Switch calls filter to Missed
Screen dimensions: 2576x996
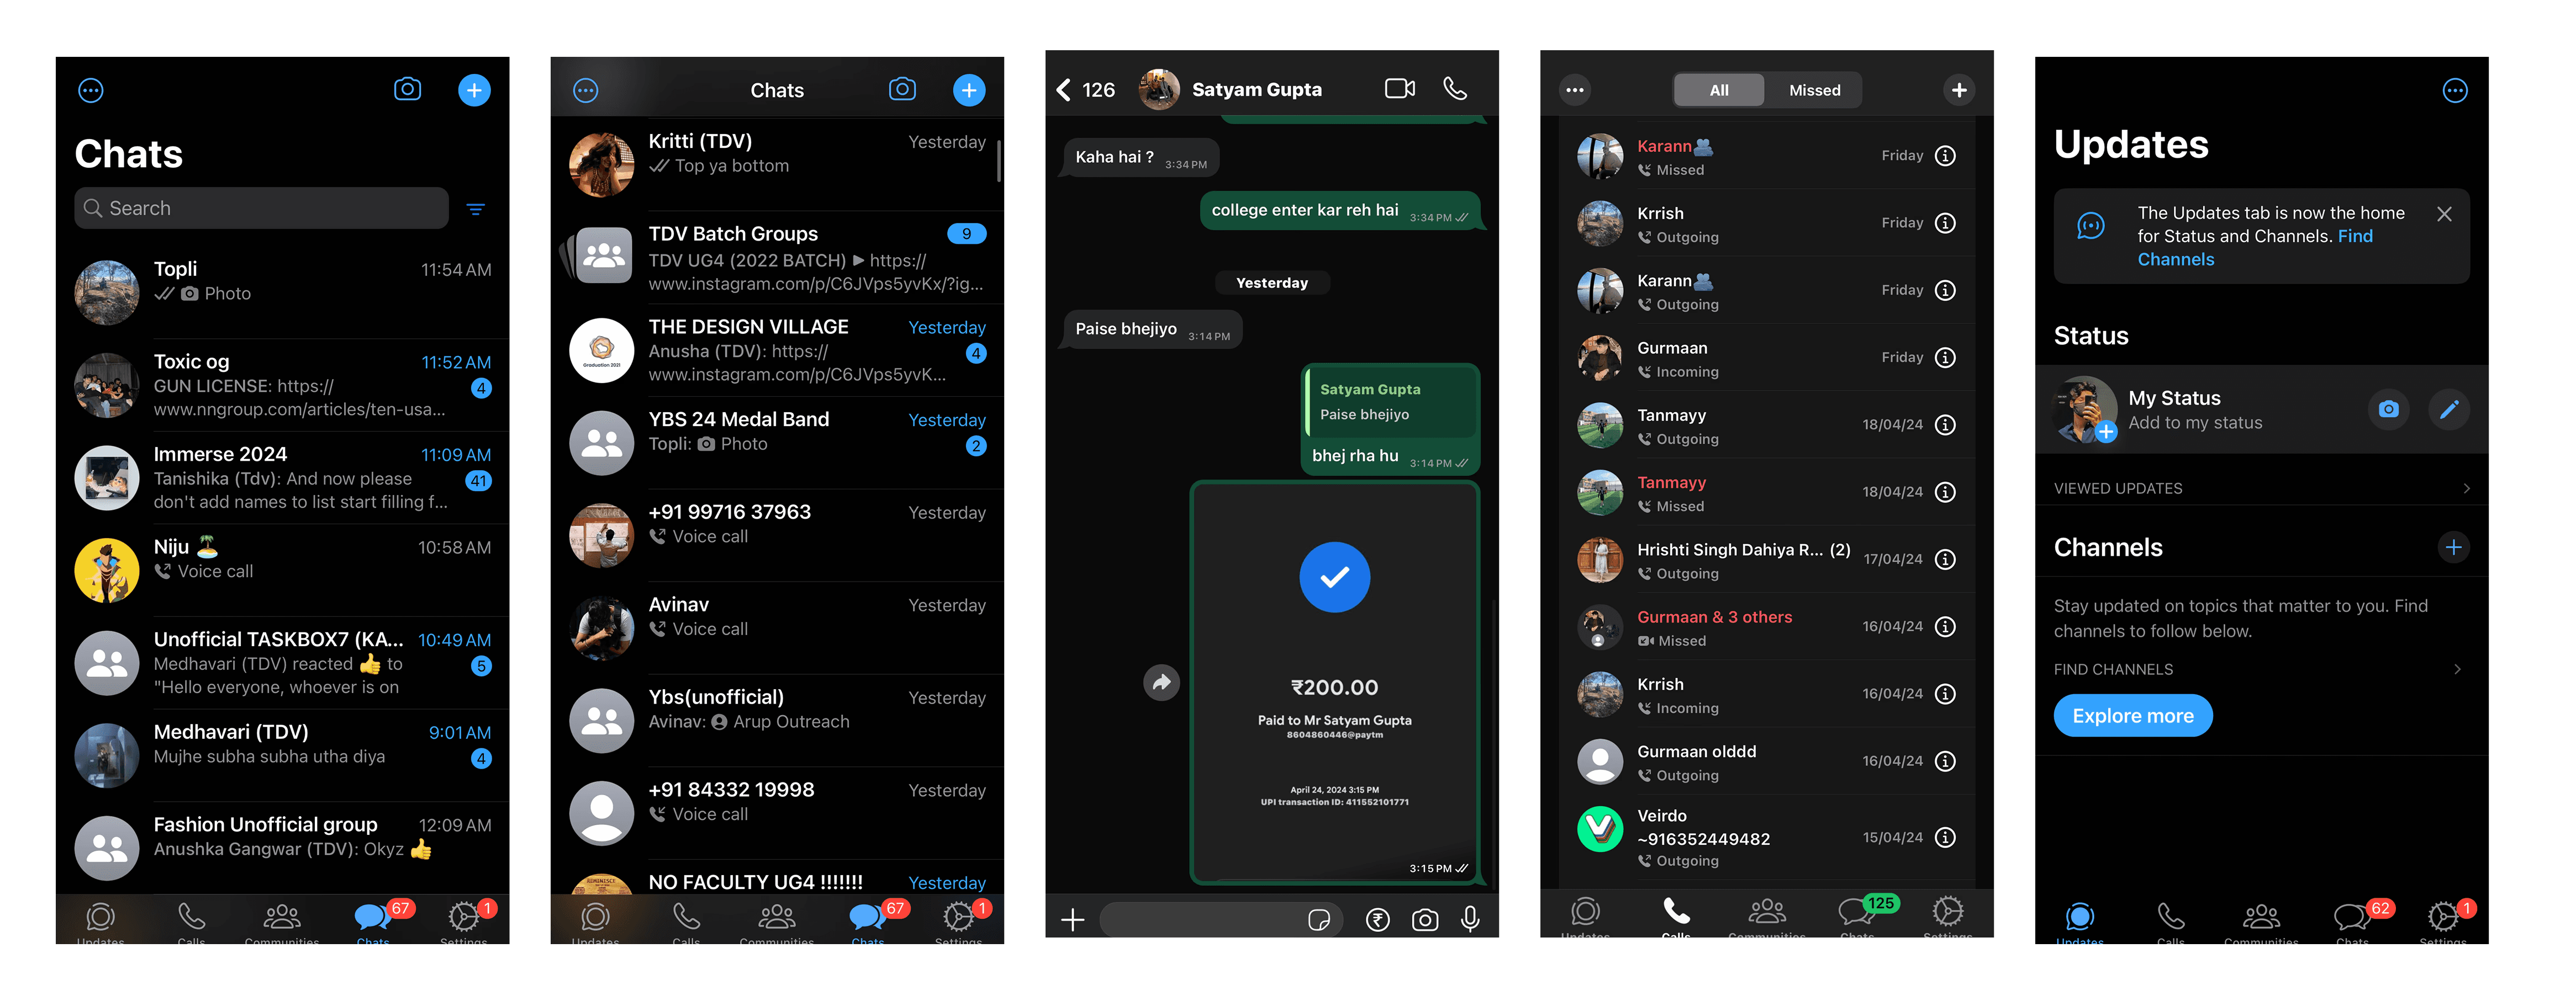(x=1814, y=90)
